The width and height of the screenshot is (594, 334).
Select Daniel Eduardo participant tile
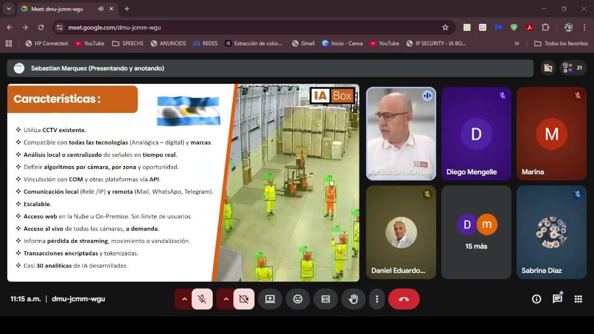[401, 232]
